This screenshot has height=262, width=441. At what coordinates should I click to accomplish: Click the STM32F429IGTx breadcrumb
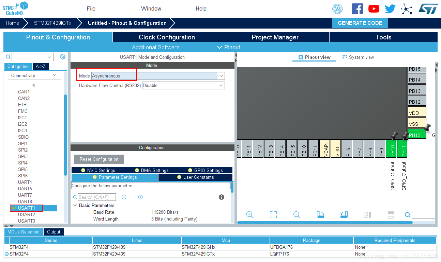click(52, 23)
